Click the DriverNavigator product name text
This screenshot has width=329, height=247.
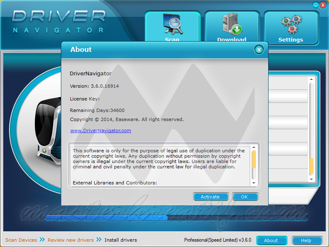pyautogui.click(x=90, y=74)
